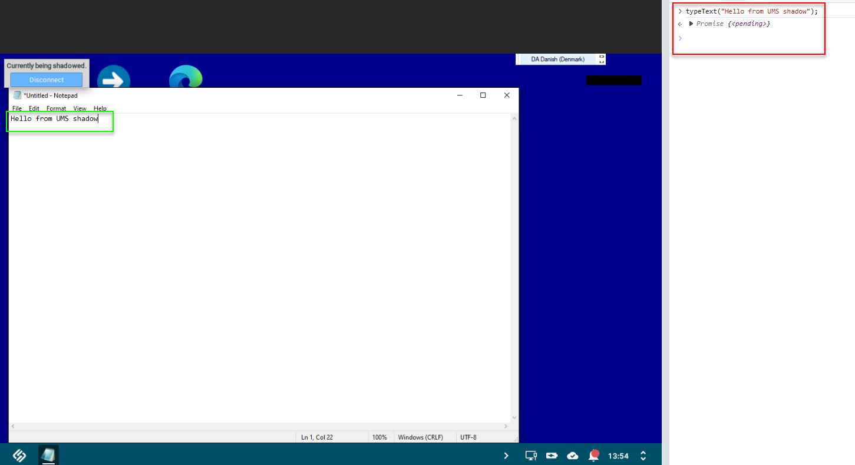Screen dimensions: 855x465
Task: Click the 'Ln 1, Col 22' status entry
Action: (317, 437)
